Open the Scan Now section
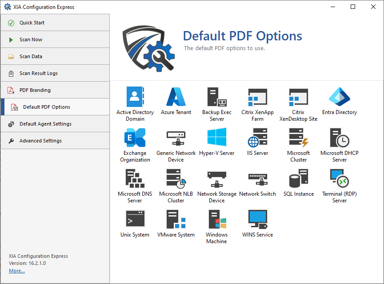The width and height of the screenshot is (384, 284). point(55,39)
